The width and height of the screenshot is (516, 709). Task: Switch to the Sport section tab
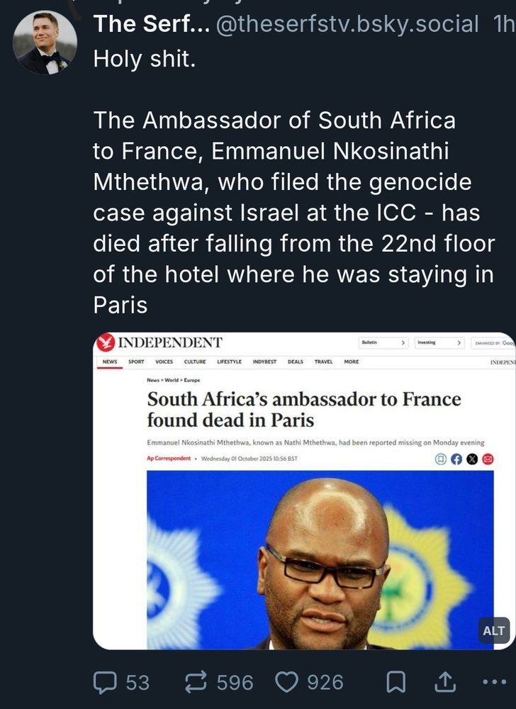coord(135,361)
